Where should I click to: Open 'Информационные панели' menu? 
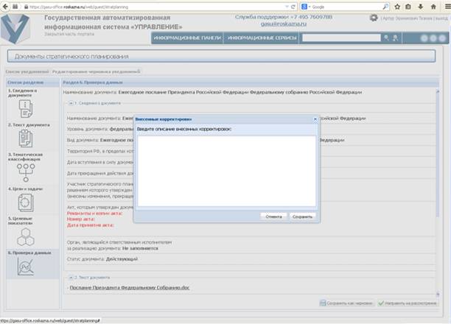click(x=186, y=38)
